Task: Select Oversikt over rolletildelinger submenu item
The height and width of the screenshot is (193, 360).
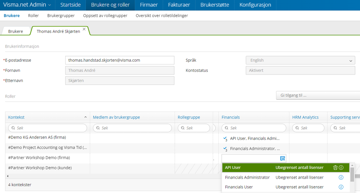Action: (162, 15)
